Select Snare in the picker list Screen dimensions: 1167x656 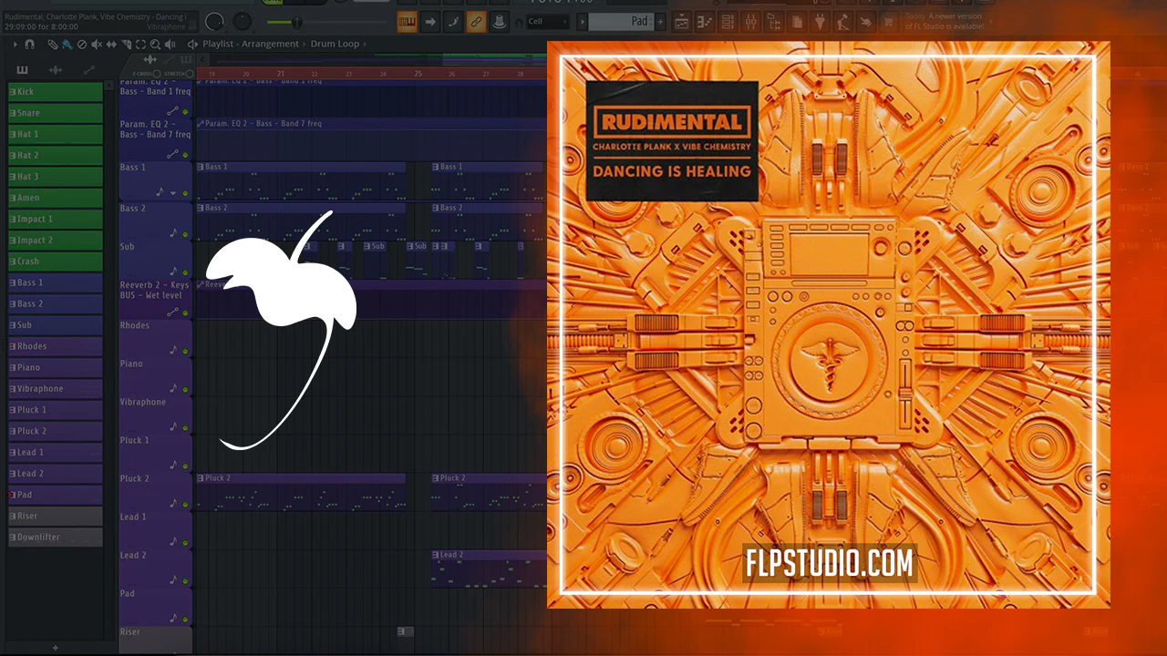(x=56, y=113)
